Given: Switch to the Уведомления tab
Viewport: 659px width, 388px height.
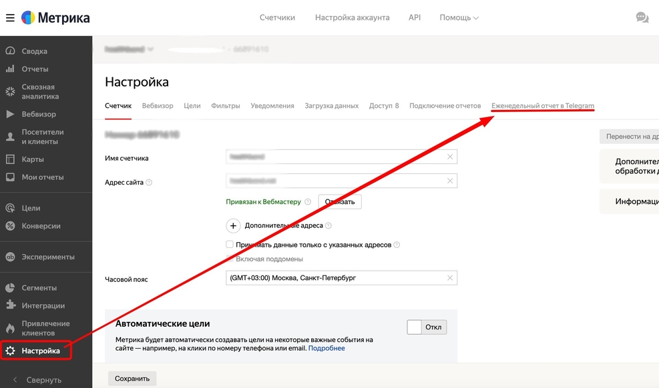Looking at the screenshot, I should point(272,106).
